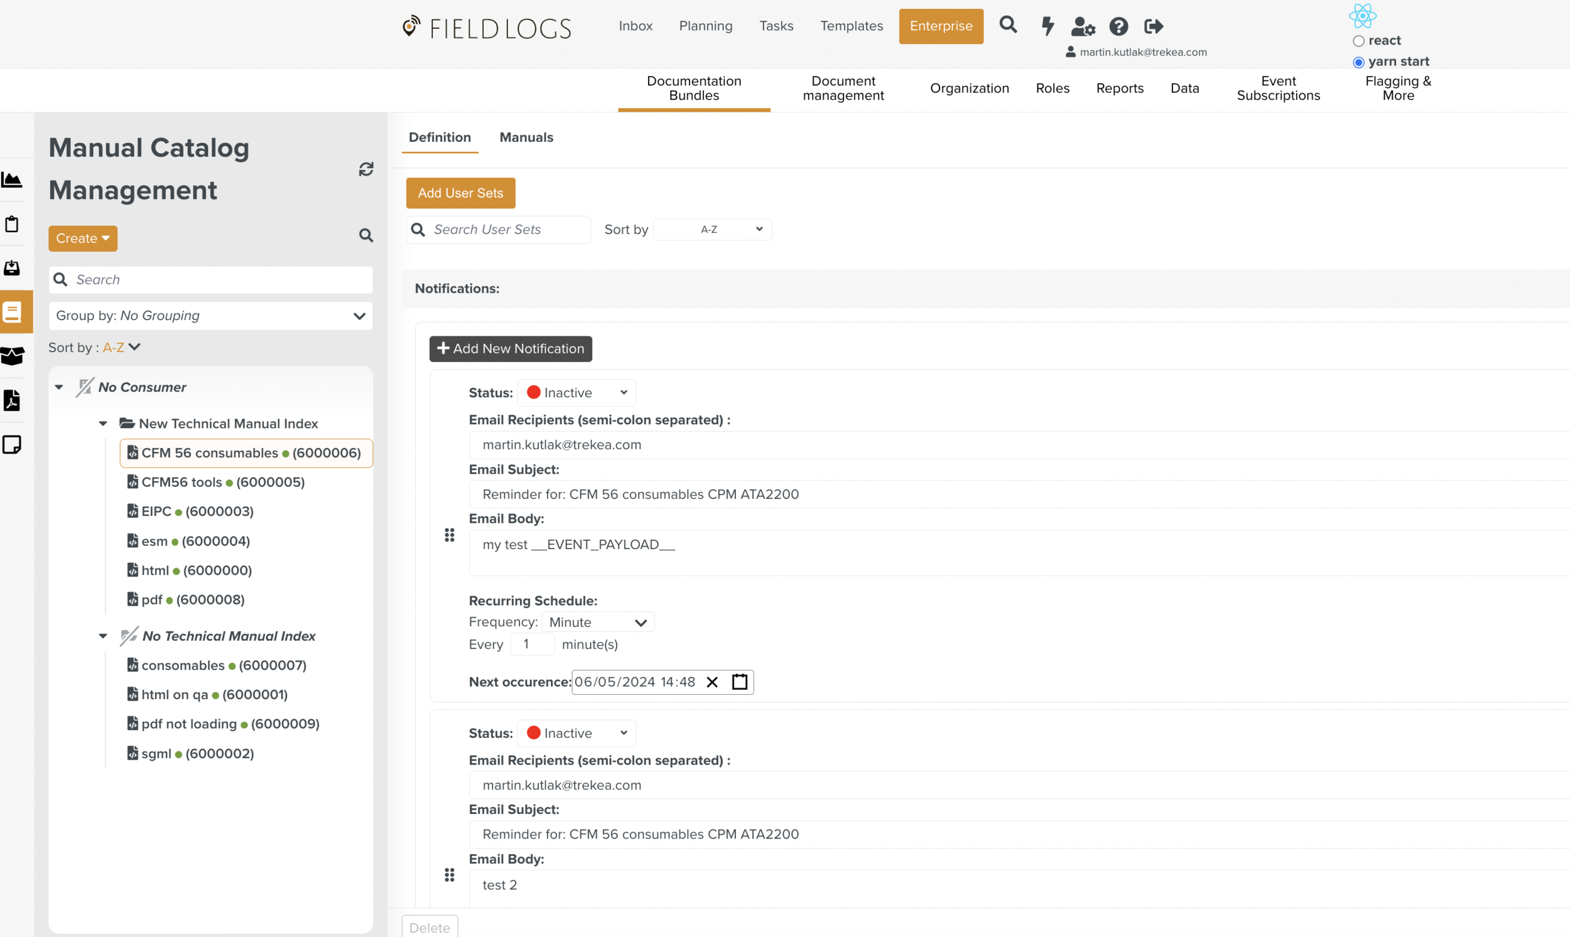Open the chart analytics sidebar icon
Viewport: 1570px width, 937px height.
[12, 180]
